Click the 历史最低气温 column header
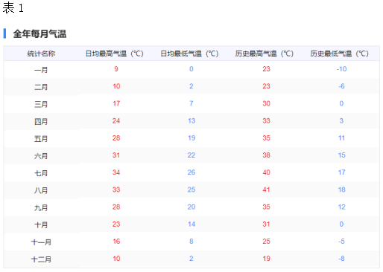This screenshot has height=272, width=383. tap(340, 54)
